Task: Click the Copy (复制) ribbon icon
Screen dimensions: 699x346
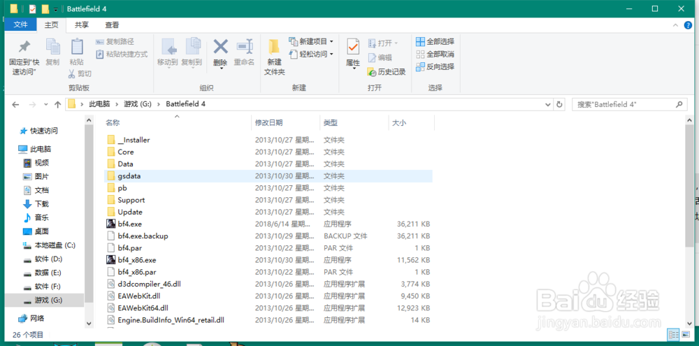Action: 53,47
